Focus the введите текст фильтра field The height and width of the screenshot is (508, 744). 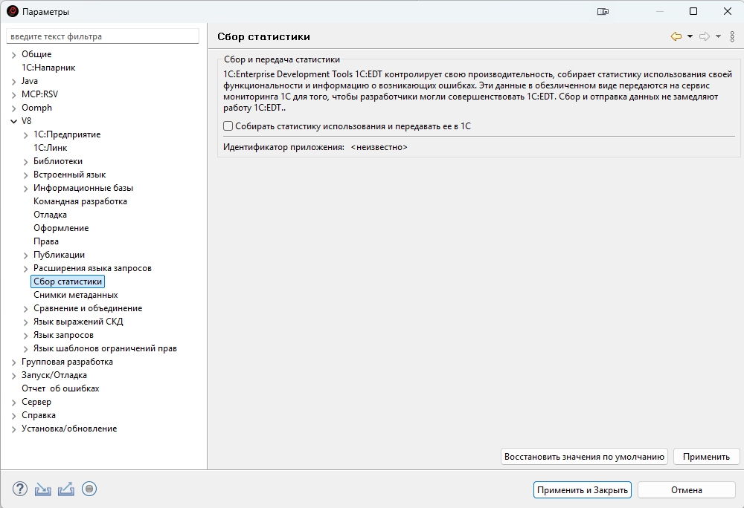[103, 36]
